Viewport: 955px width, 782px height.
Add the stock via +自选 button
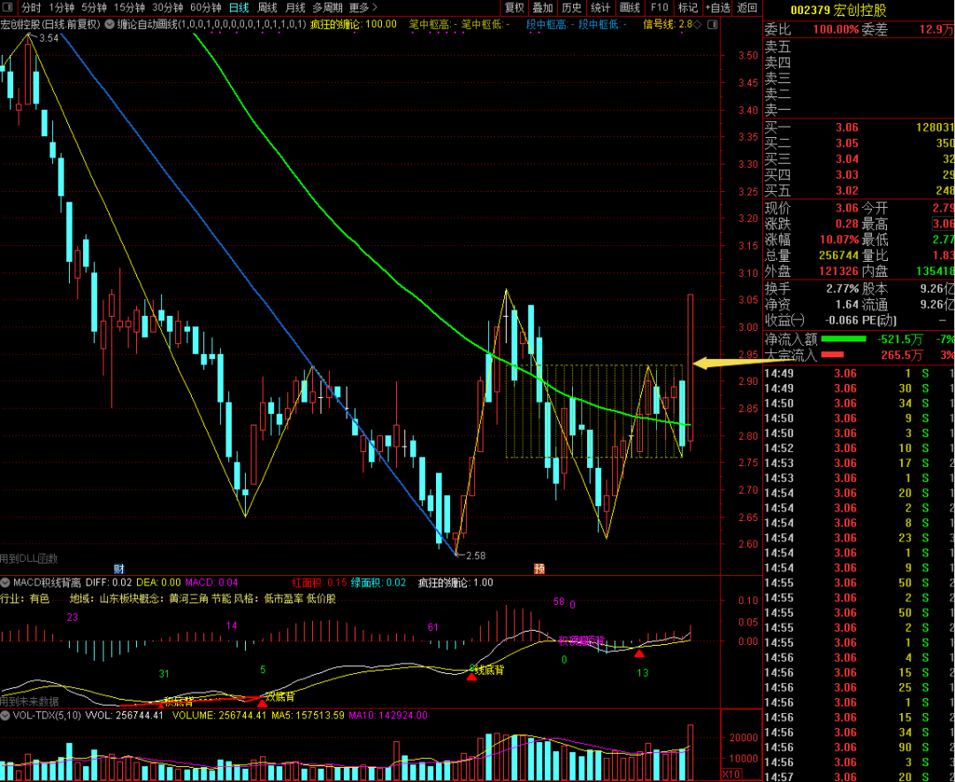pos(717,8)
